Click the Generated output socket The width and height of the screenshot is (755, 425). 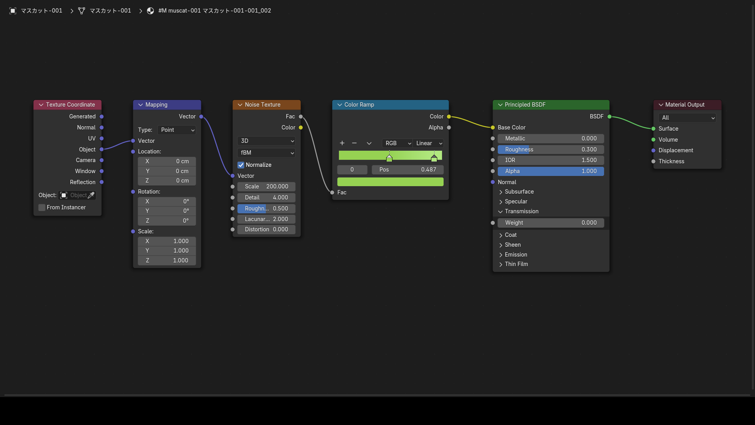(x=101, y=116)
